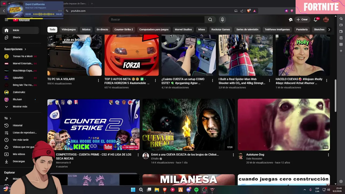Open the Autotune-Dog video thumbnail
345x194 pixels.
tap(284, 124)
